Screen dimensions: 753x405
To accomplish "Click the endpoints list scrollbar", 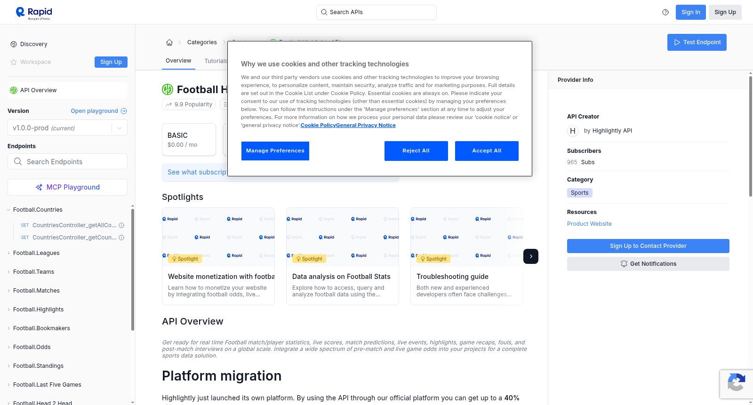I will (x=133, y=270).
